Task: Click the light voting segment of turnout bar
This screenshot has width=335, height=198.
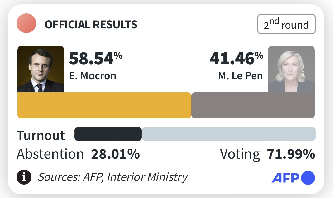Action: (228, 134)
